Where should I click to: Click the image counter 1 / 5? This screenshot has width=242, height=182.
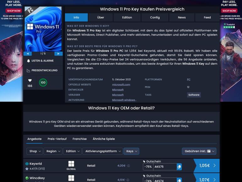click(43, 54)
